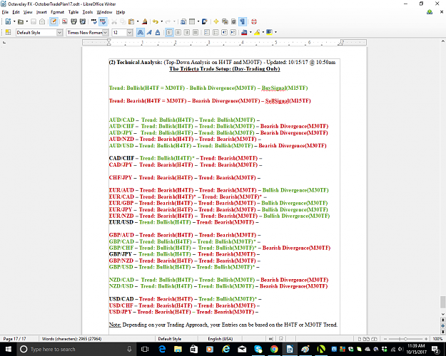The height and width of the screenshot is (356, 446).
Task: Click the Data Sources icon
Action: point(233,21)
